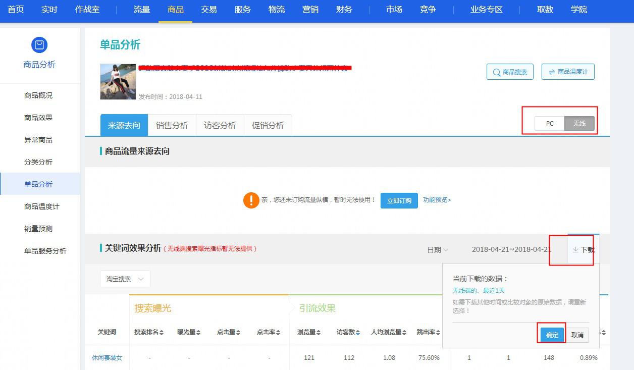Click the date range 2018-04-21~2018-04-21
This screenshot has height=370, width=634.
pos(511,249)
